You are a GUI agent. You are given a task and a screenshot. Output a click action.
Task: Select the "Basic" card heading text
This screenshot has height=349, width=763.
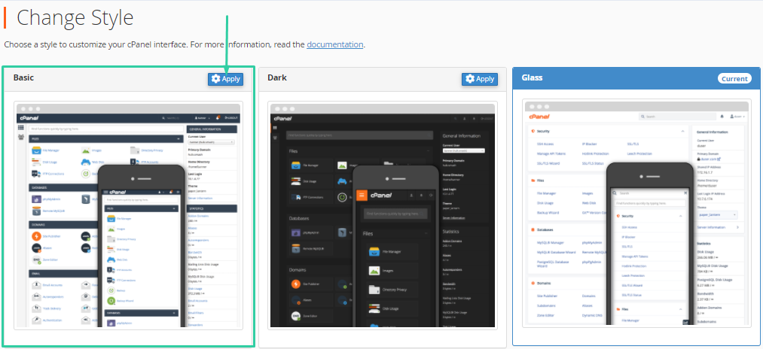coord(23,77)
